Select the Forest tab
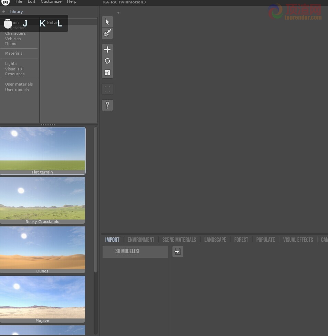Image resolution: width=328 pixels, height=336 pixels. click(x=241, y=240)
